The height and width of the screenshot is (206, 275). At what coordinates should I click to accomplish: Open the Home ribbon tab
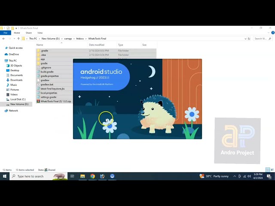point(17,33)
